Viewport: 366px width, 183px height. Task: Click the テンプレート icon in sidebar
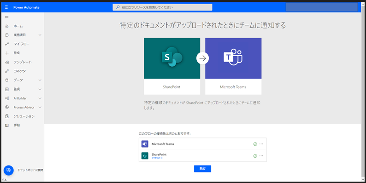pyautogui.click(x=7, y=62)
